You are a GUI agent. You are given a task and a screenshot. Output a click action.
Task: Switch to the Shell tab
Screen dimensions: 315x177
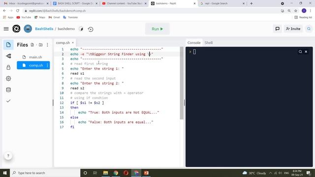[x=209, y=43]
